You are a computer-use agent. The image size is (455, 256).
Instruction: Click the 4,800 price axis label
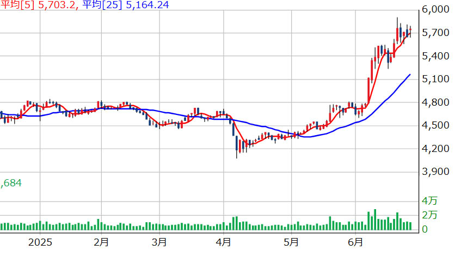point(435,102)
